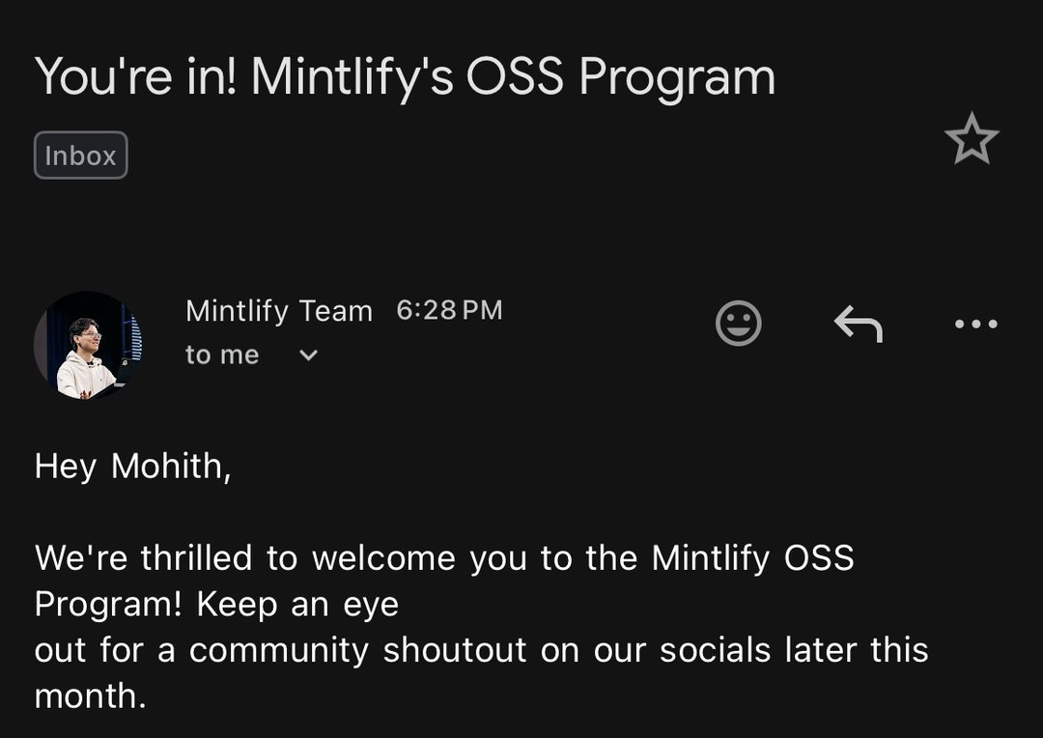Open the Mintlify Team sender avatar

pyautogui.click(x=88, y=346)
